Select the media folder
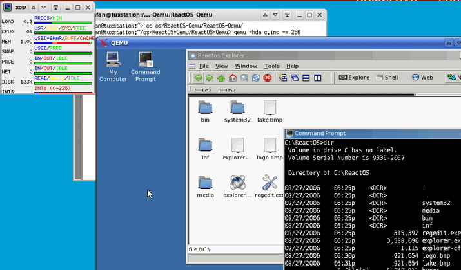Viewport: 461px width, 270px height. tap(205, 186)
